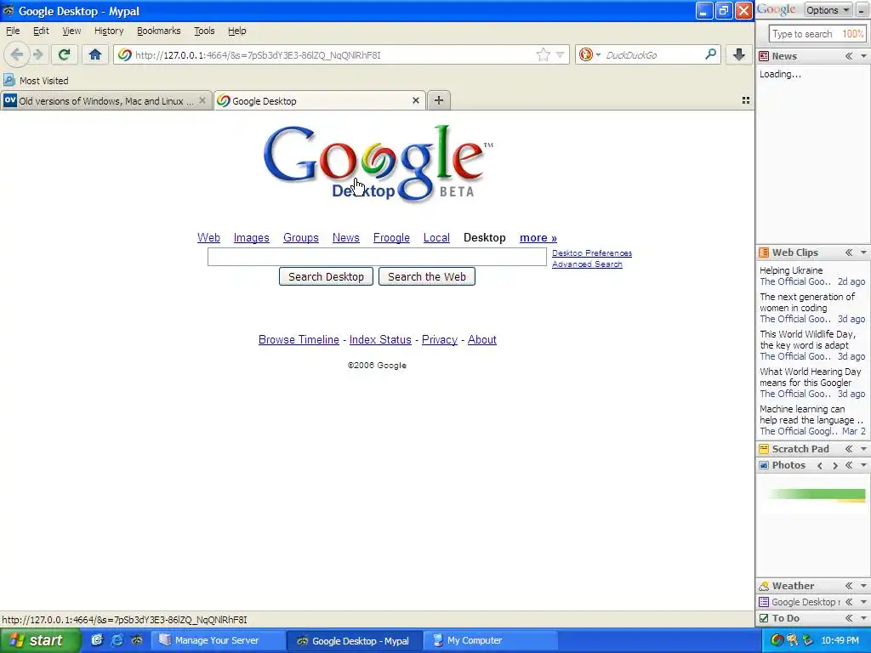Open the Helping Ukraine web clip
Screen dimensions: 871x653
click(x=791, y=270)
